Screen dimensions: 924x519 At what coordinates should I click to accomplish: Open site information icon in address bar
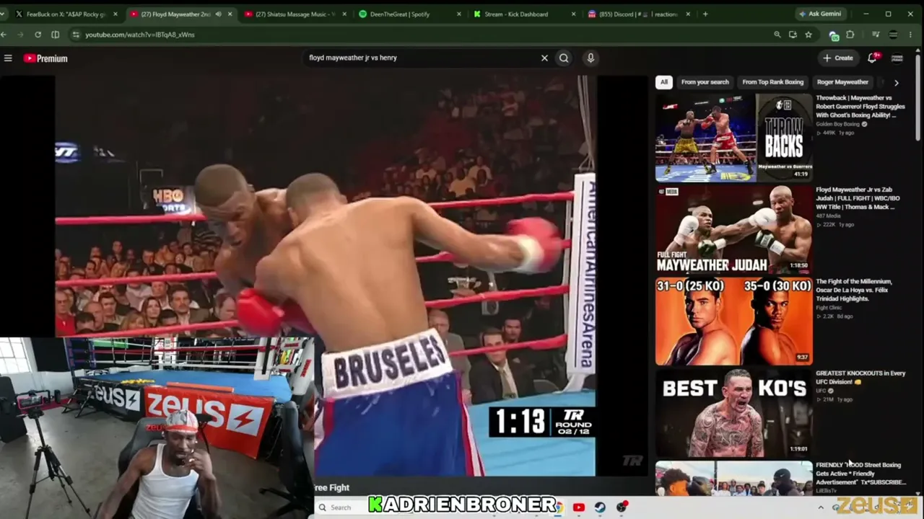pos(76,35)
